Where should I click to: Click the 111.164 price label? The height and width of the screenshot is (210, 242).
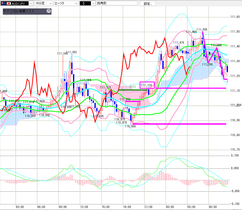pos(86,80)
